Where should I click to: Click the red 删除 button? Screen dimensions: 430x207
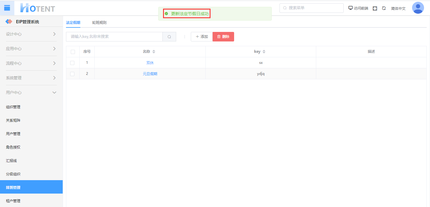click(x=223, y=37)
